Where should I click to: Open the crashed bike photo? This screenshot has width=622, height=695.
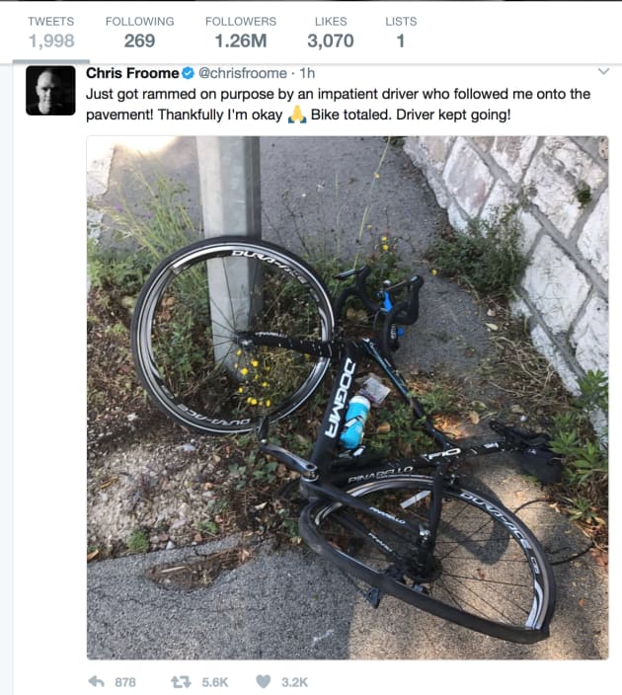pyautogui.click(x=348, y=398)
